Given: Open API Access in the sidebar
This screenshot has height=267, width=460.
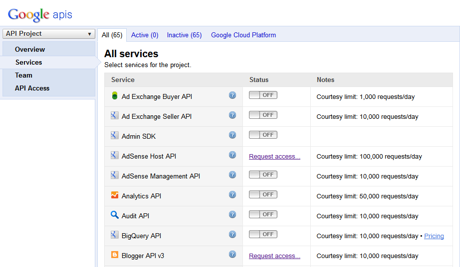Looking at the screenshot, I should click(32, 88).
